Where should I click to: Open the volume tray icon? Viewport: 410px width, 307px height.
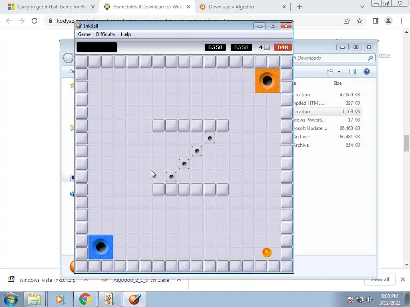(x=369, y=299)
